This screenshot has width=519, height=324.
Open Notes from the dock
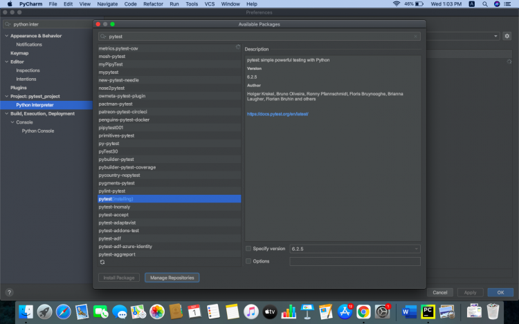click(232, 312)
